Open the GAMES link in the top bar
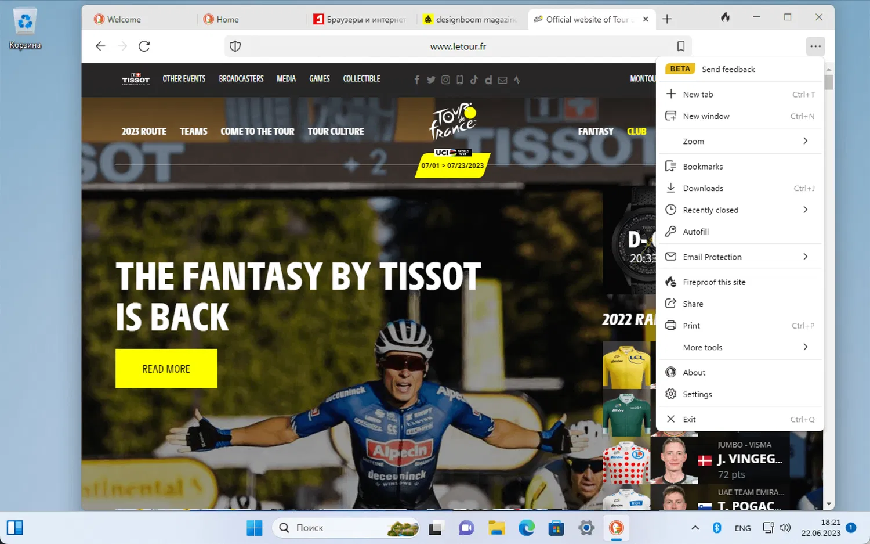This screenshot has height=544, width=870. coord(320,79)
